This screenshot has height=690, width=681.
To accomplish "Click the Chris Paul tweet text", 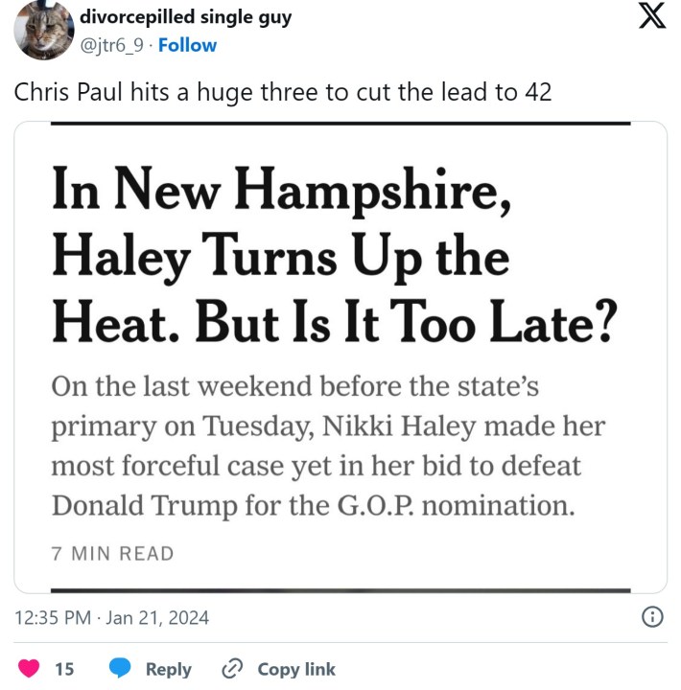I will [282, 92].
